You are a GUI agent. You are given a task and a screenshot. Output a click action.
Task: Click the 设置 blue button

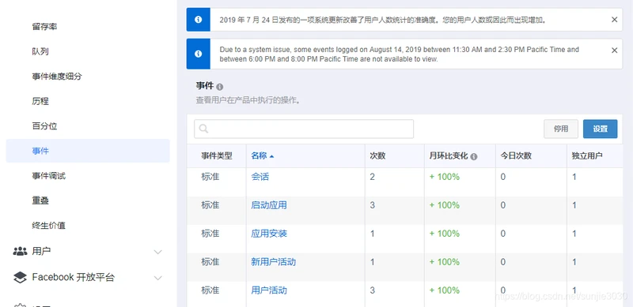601,129
